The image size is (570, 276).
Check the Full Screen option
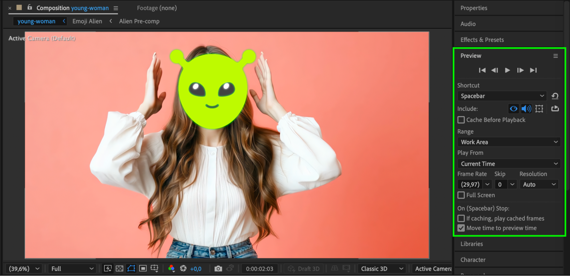click(461, 195)
